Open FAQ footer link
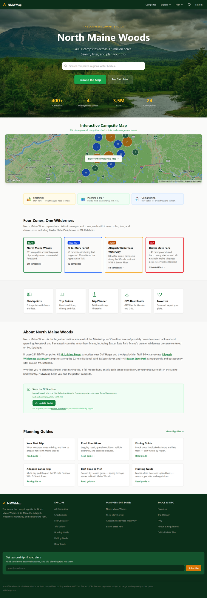The width and height of the screenshot is (207, 598). (x=160, y=521)
